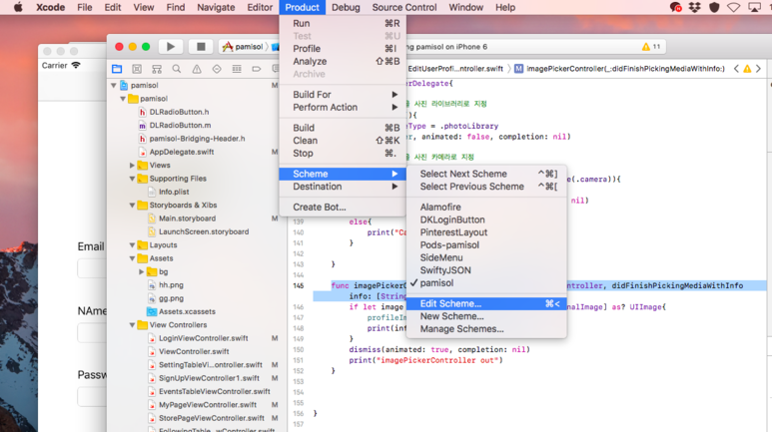Click the warning count badge showing 11

click(651, 47)
